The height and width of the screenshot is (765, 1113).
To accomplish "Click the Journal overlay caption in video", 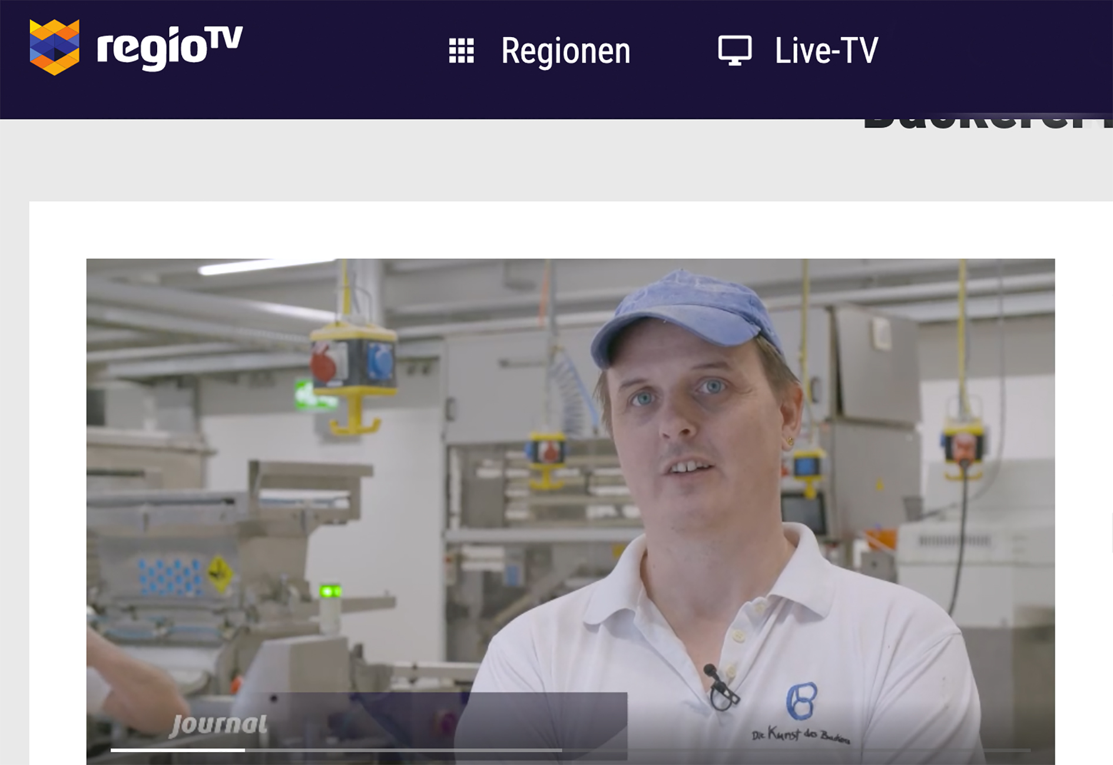I will pos(218,724).
